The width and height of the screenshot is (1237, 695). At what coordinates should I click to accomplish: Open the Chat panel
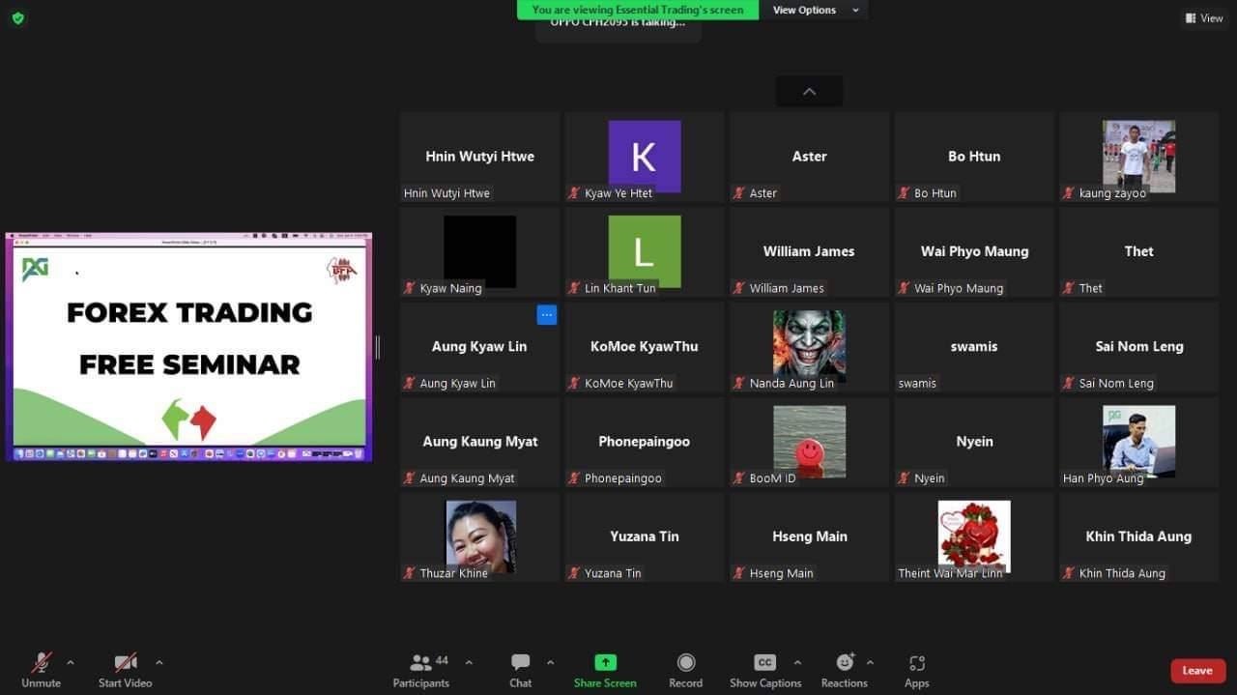tap(521, 671)
